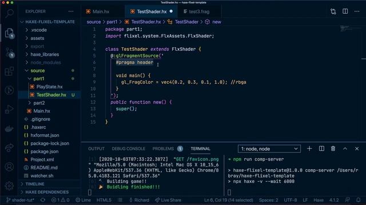The image size is (366, 205).
Task: Click the shader-tut branch in status bar
Action: tap(21, 200)
